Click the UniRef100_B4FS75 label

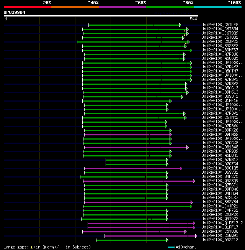(220, 176)
